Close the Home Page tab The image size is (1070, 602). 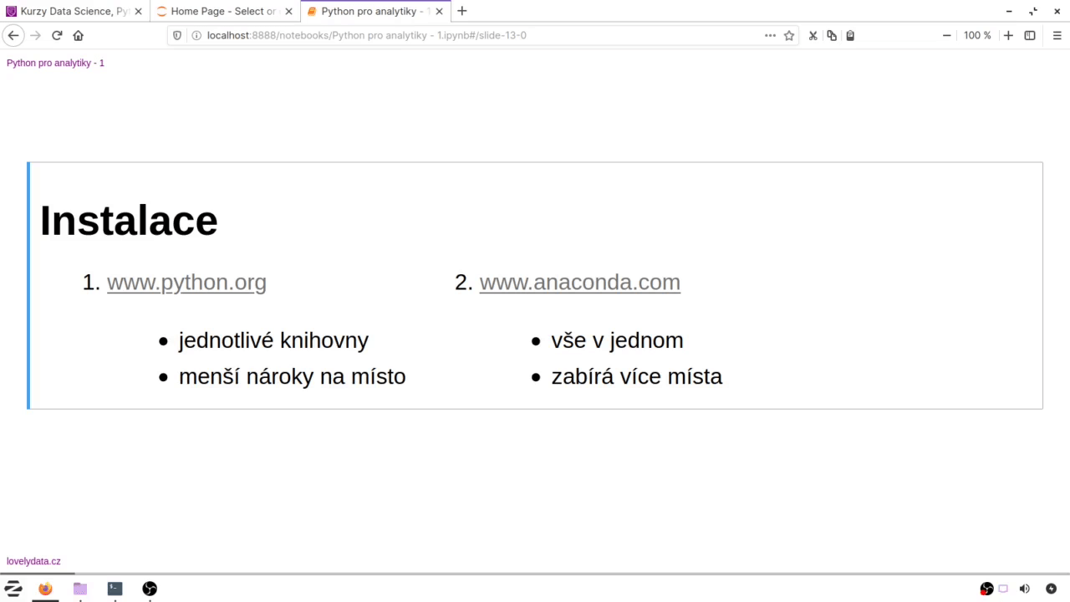pos(288,12)
